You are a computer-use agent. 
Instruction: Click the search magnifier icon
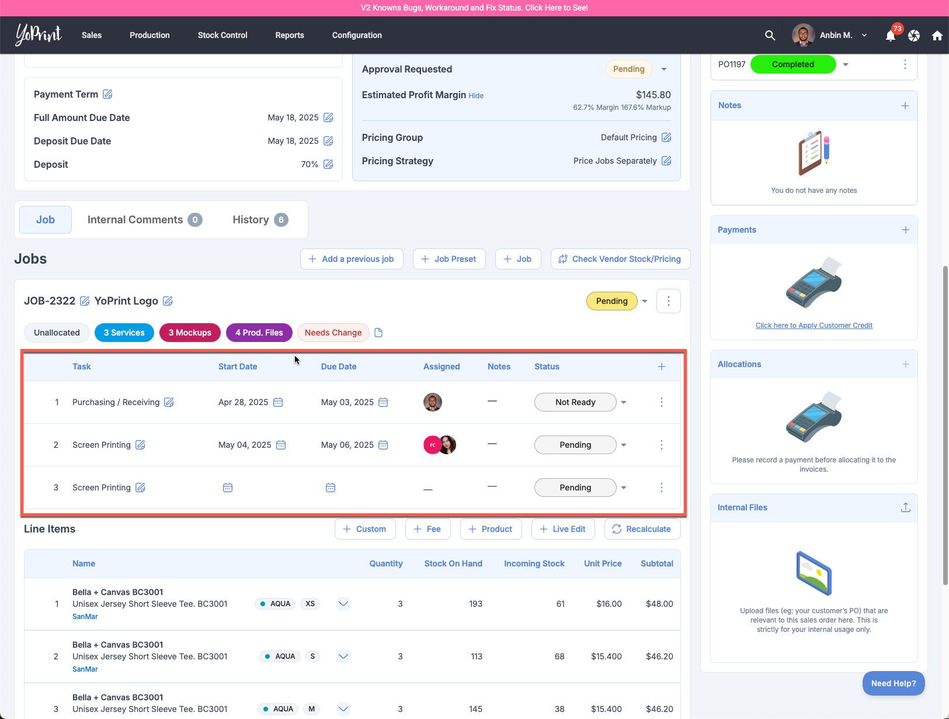[770, 36]
